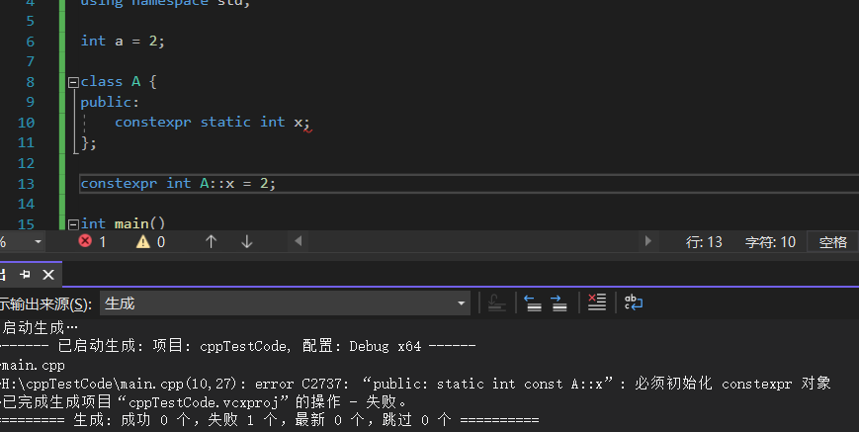Screen dimensions: 859x432
Task: Go to next issue with down arrow
Action: click(247, 241)
